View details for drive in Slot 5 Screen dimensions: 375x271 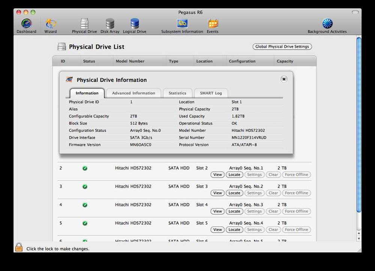[x=217, y=230]
